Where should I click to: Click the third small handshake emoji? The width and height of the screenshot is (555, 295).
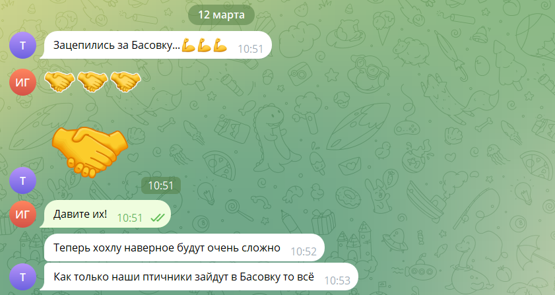click(x=125, y=82)
